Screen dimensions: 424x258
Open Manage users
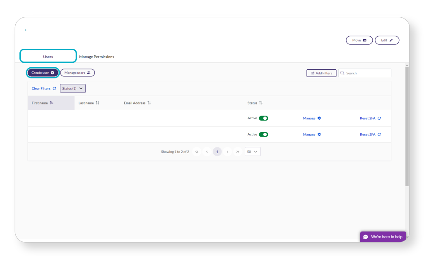77,73
